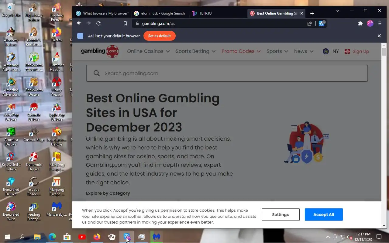Image resolution: width=389 pixels, height=243 pixels.
Task: Open the share page icon in address bar
Action: pos(310,23)
